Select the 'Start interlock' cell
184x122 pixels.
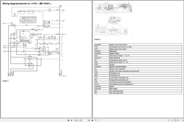(x=145, y=58)
